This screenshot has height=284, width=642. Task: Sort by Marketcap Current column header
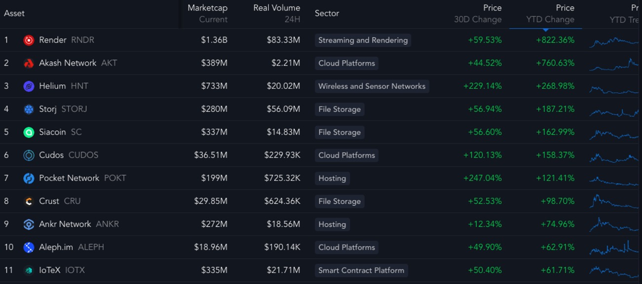[207, 14]
